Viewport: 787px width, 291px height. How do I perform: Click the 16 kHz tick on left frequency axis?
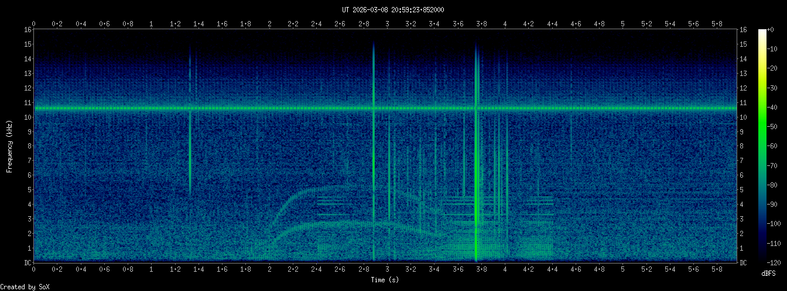[x=28, y=30]
